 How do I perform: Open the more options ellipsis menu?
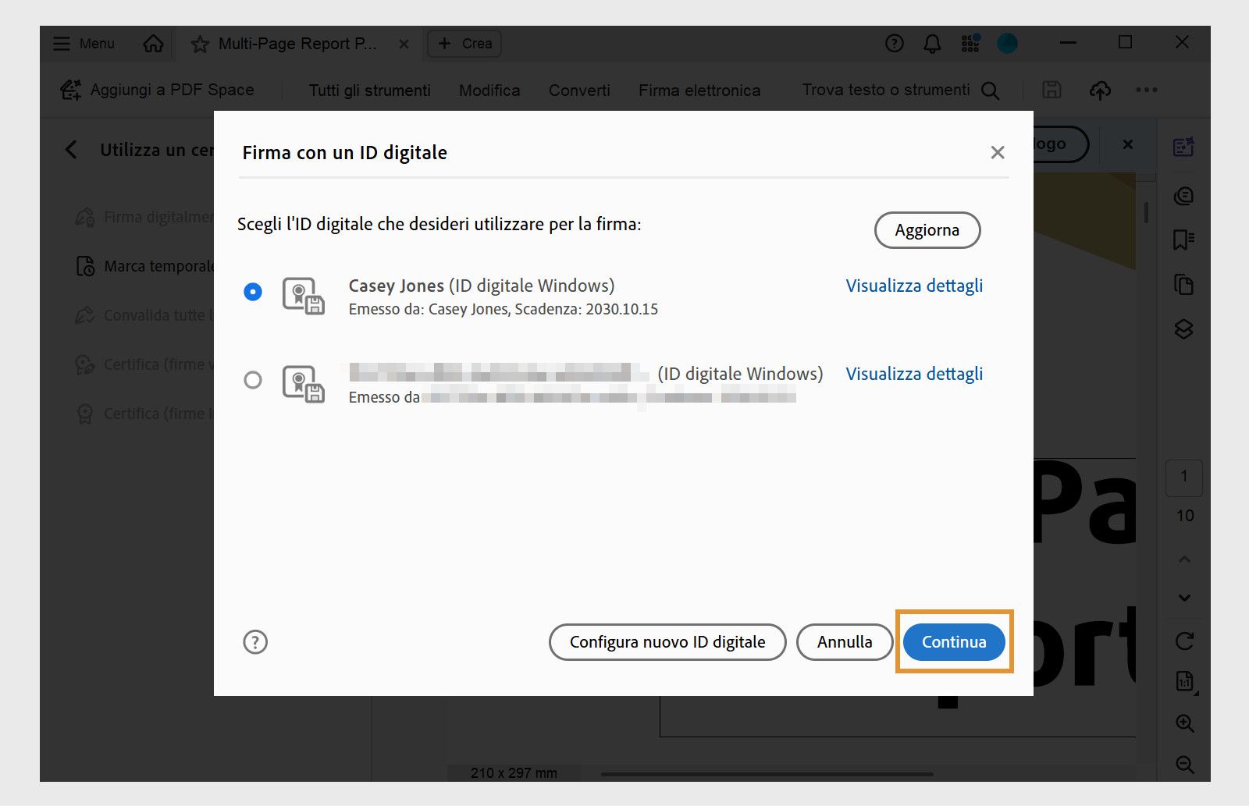pyautogui.click(x=1146, y=90)
